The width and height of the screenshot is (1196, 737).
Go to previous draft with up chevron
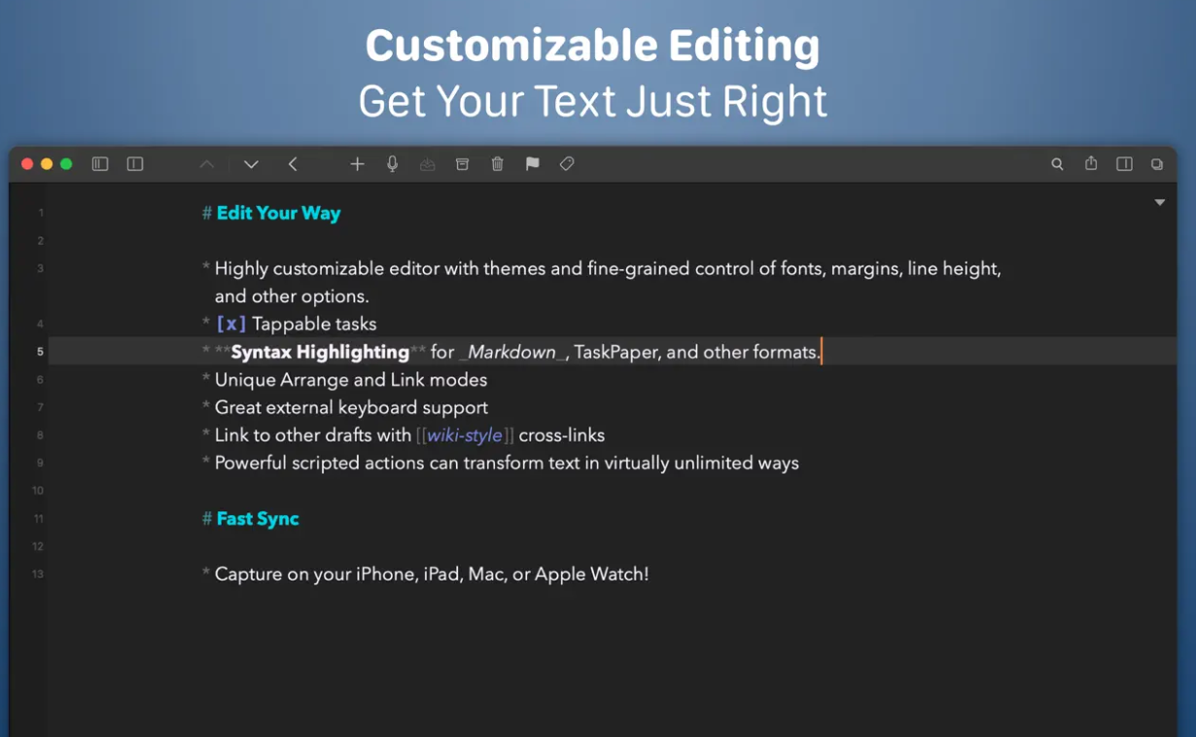pyautogui.click(x=206, y=164)
